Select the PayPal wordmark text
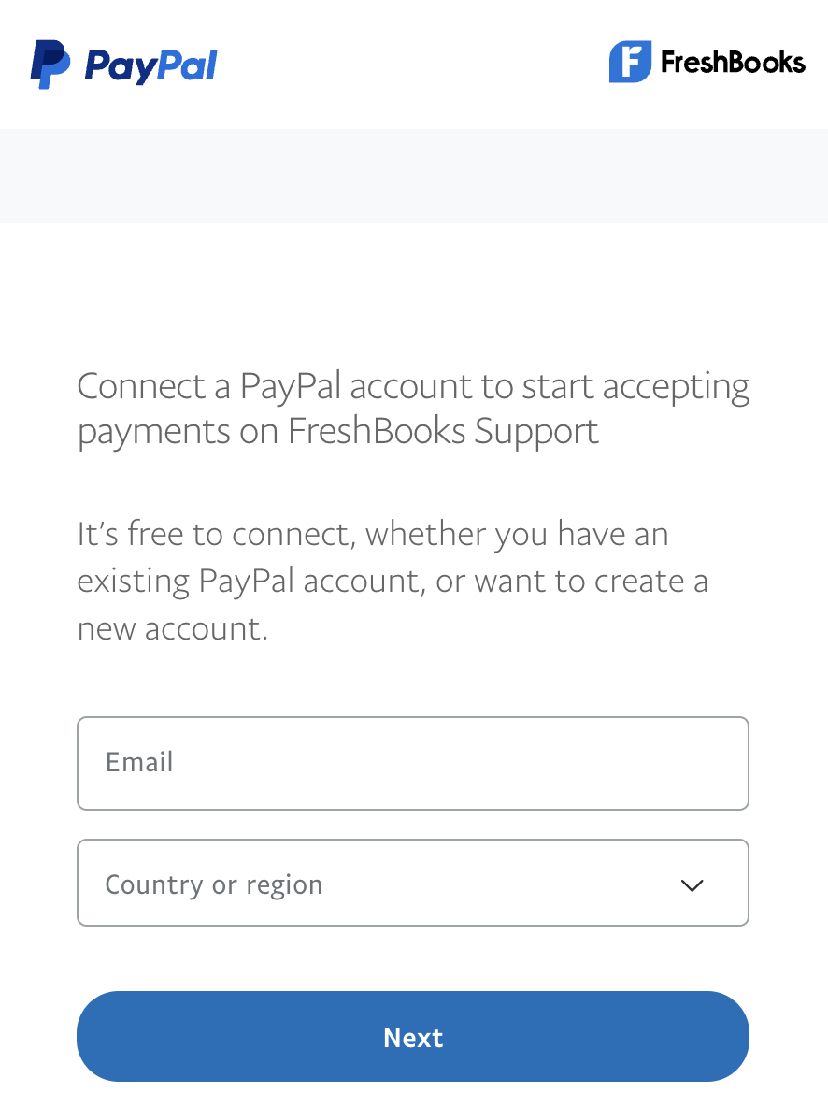Viewport: 828px width, 1107px height. [151, 64]
